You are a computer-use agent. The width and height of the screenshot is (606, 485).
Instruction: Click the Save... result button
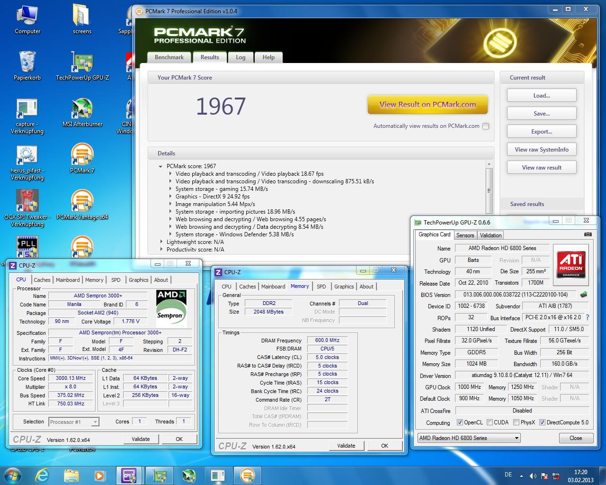pos(542,114)
